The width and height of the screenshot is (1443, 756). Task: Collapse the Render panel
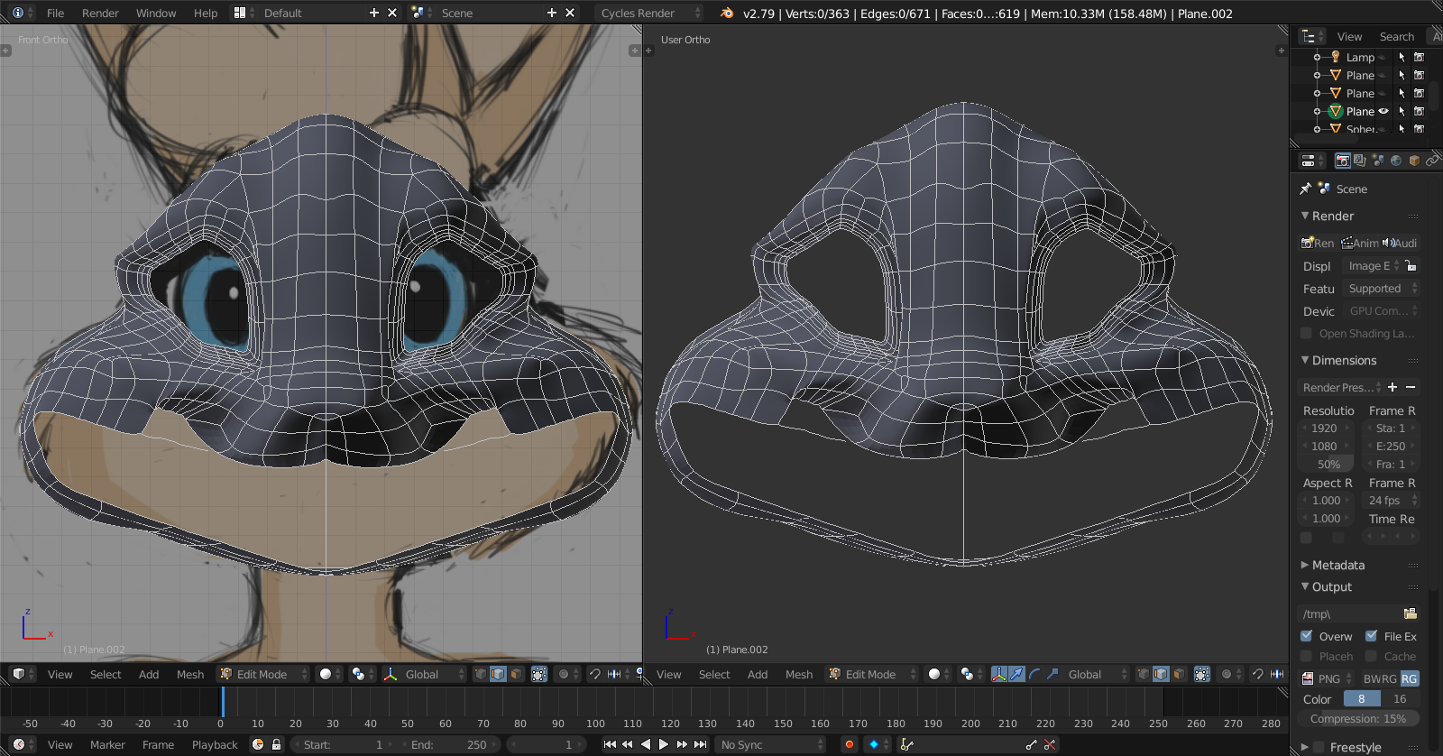(x=1305, y=216)
